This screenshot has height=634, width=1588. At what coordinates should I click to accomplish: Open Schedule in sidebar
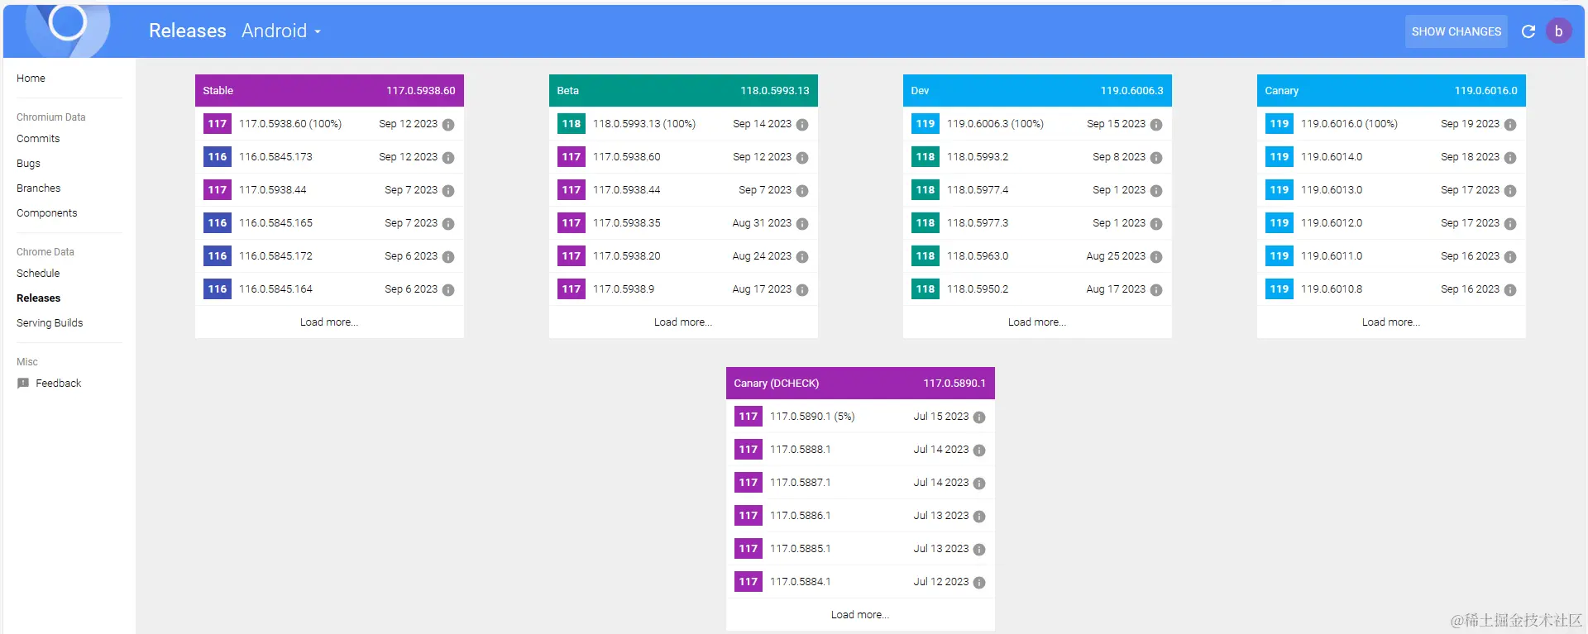click(x=38, y=274)
